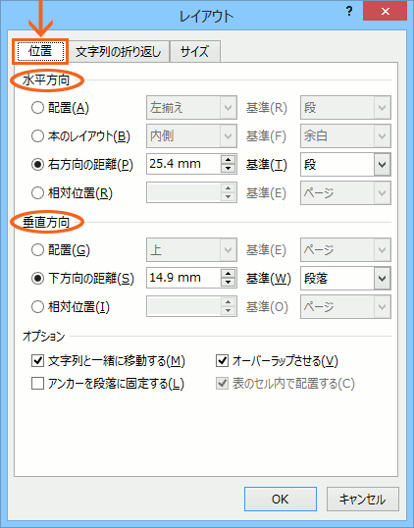Select 右方向の距離(P) radio button
The height and width of the screenshot is (528, 414).
[37, 165]
